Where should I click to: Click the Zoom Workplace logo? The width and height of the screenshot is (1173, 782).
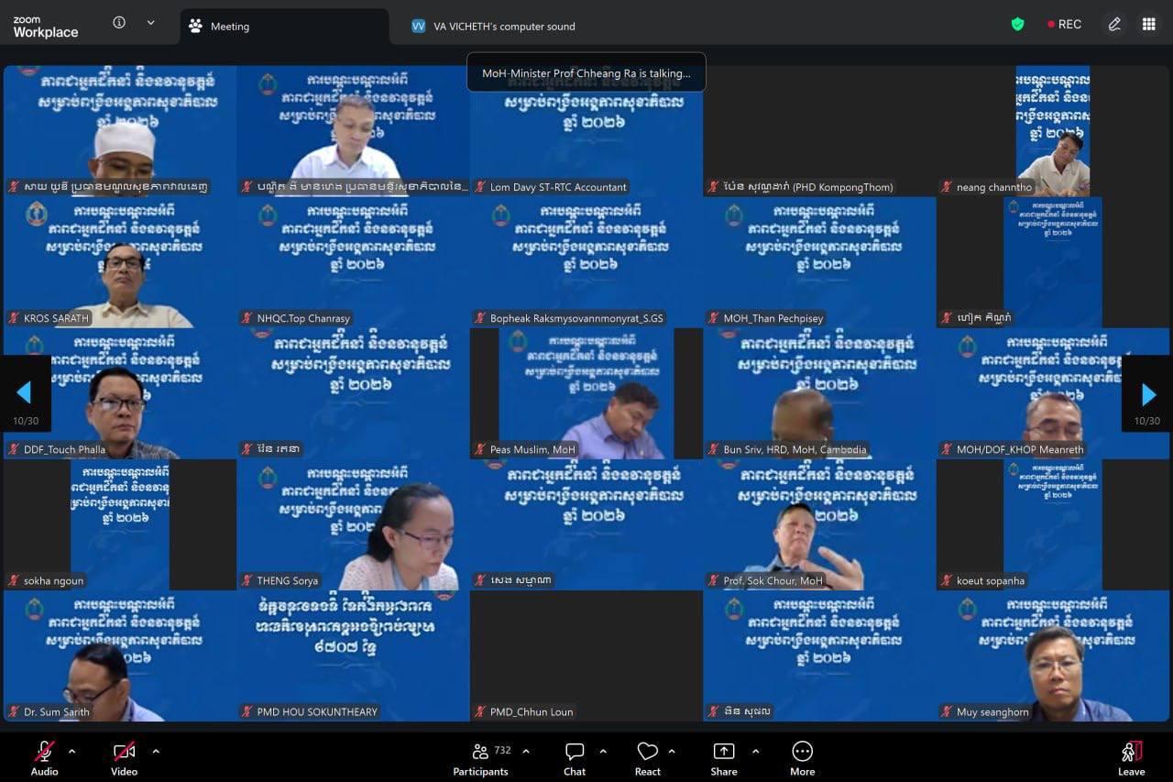pyautogui.click(x=46, y=27)
